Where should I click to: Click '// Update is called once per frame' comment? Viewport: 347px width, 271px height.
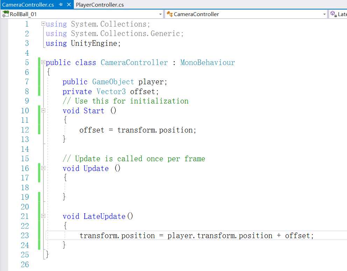(134, 159)
